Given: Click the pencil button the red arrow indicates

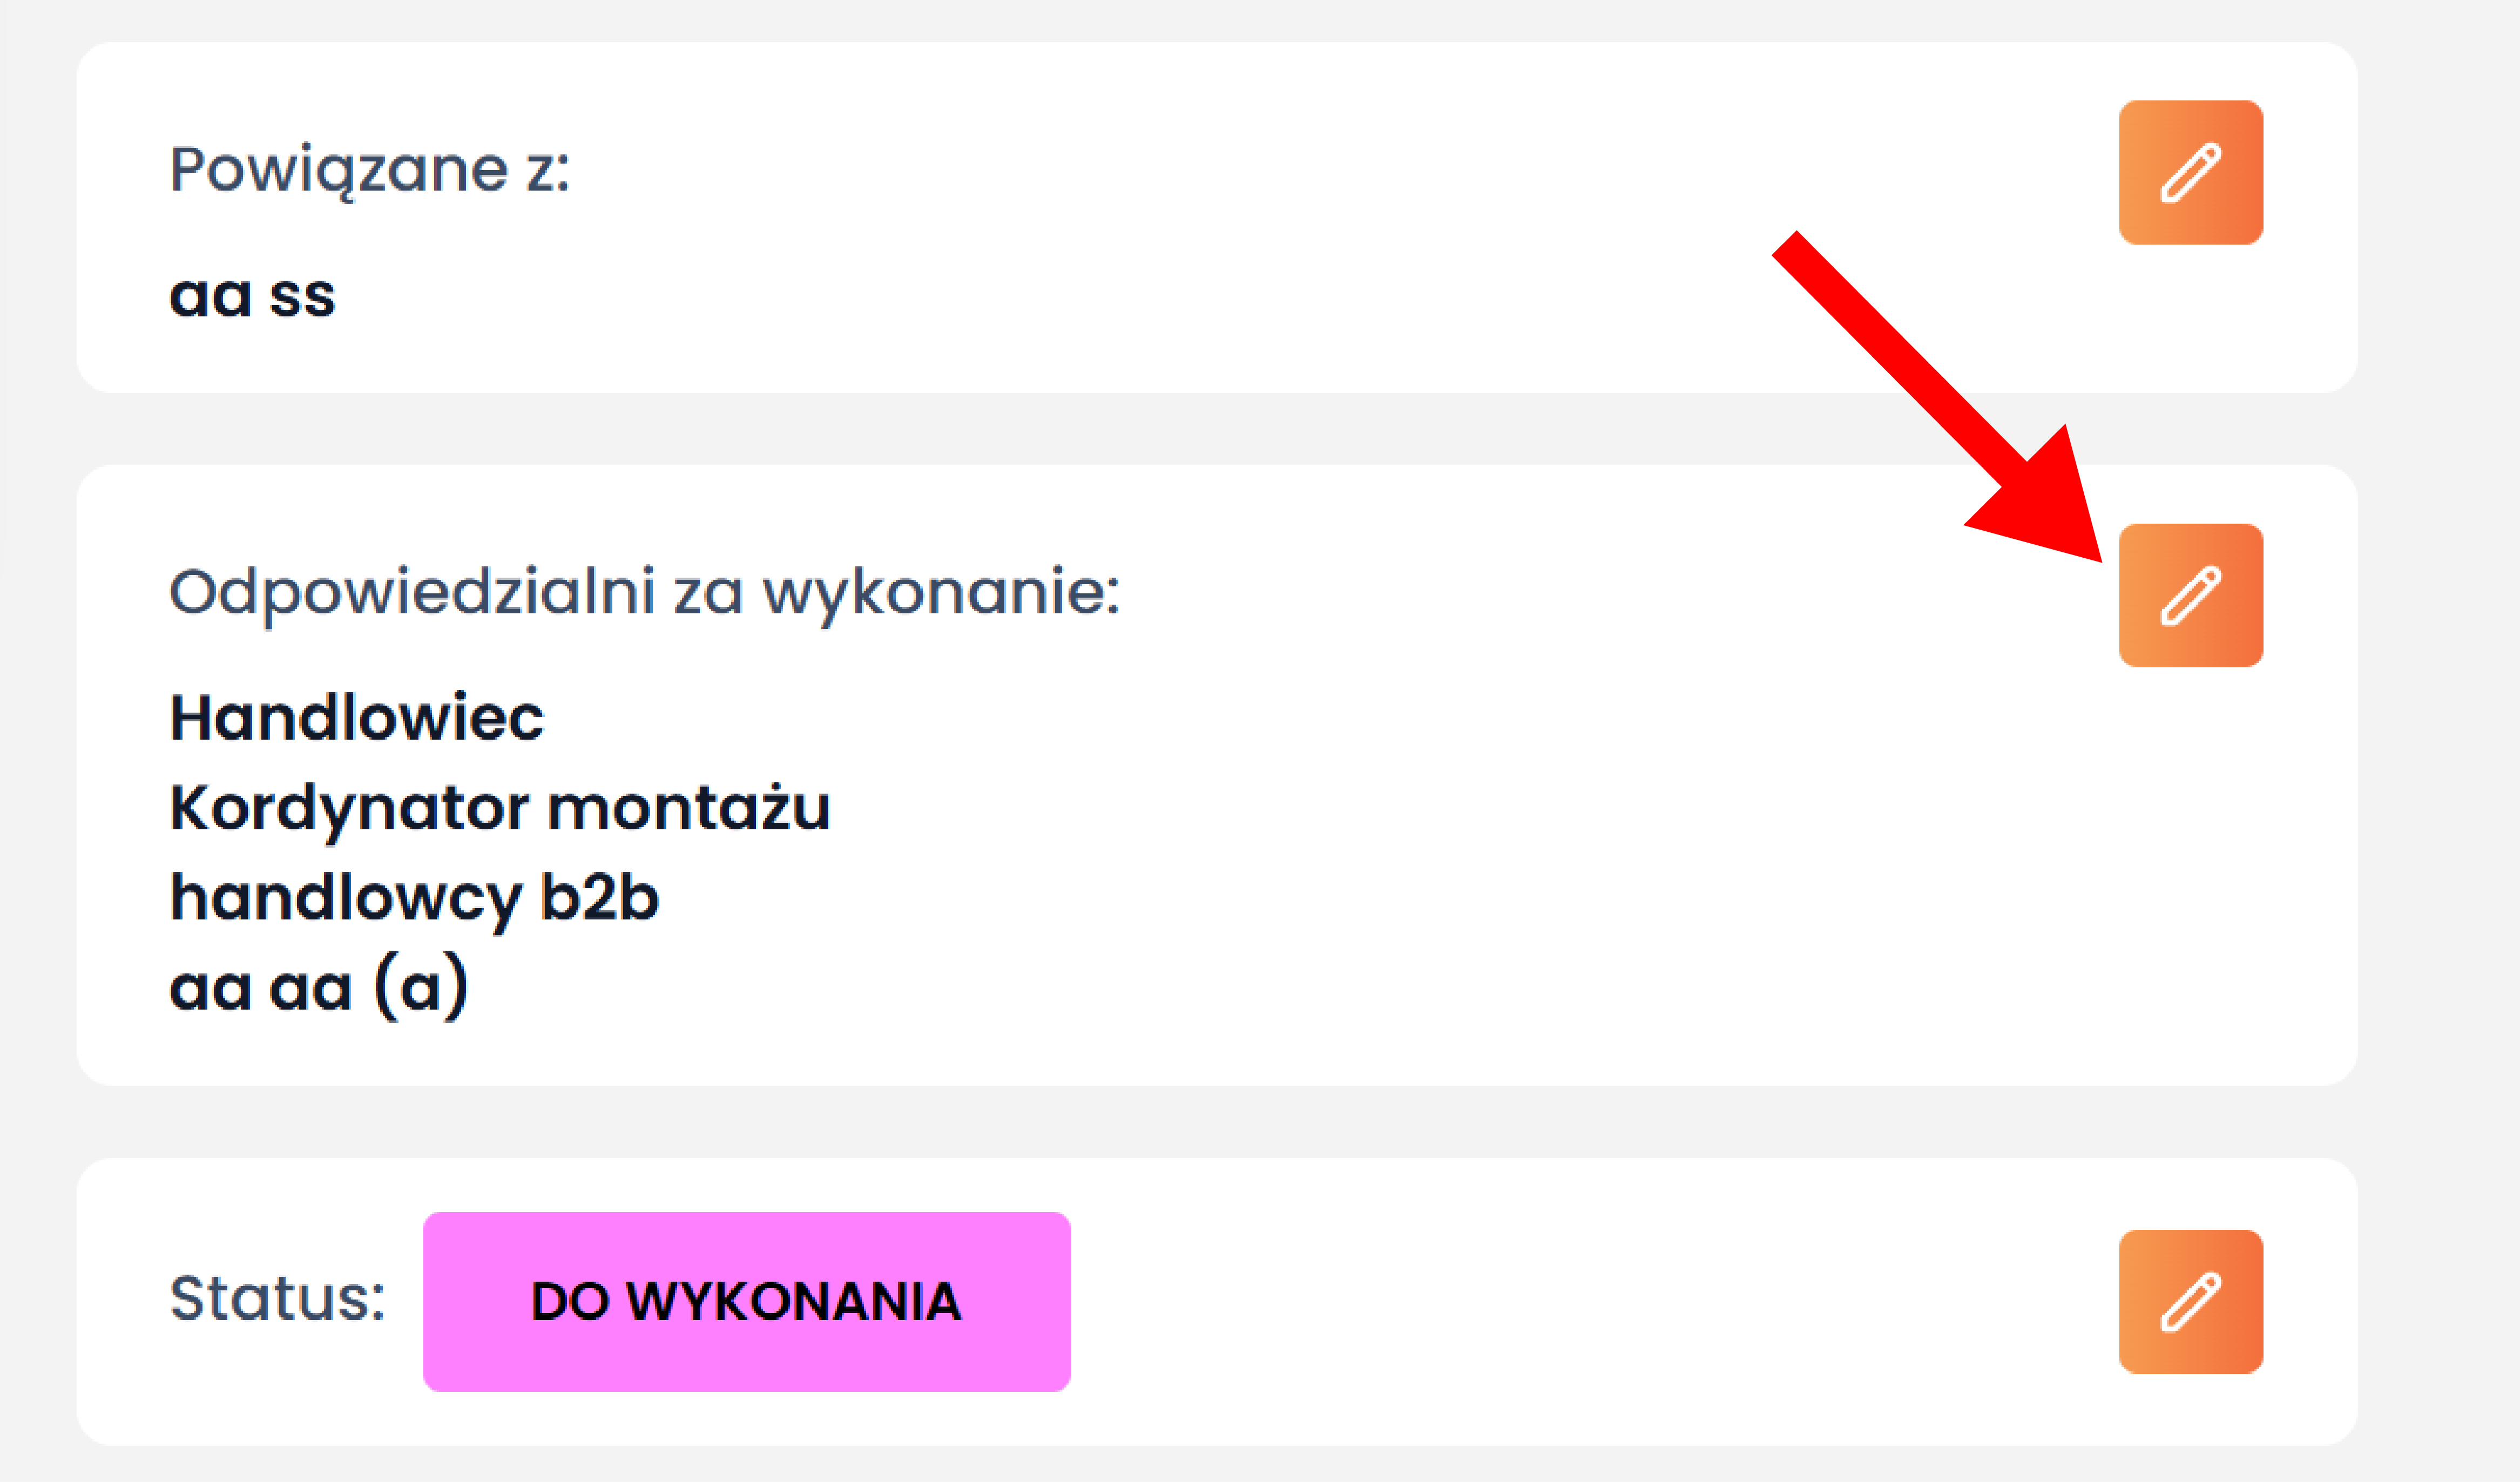Looking at the screenshot, I should [x=2190, y=595].
